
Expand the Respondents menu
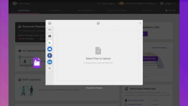[87, 10]
